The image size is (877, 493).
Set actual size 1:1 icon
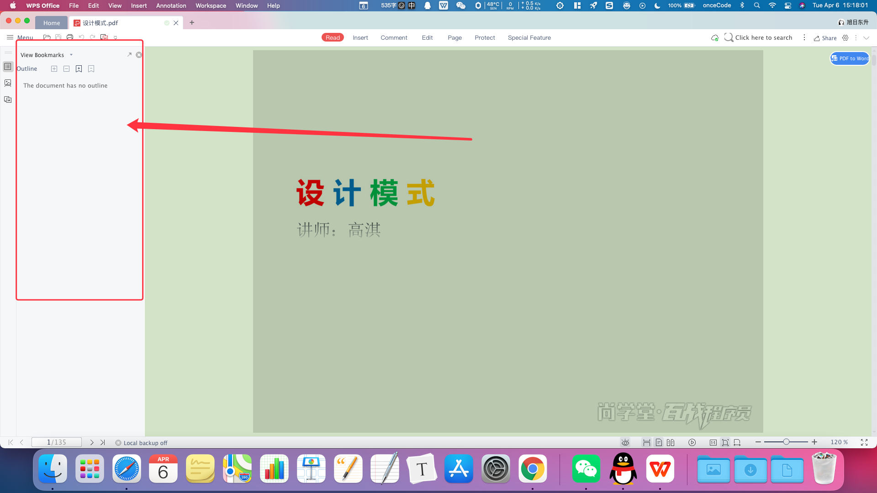pyautogui.click(x=713, y=442)
